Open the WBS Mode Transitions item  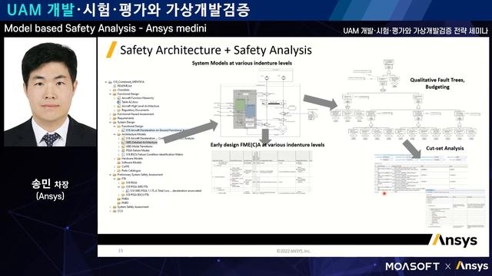pos(139,146)
